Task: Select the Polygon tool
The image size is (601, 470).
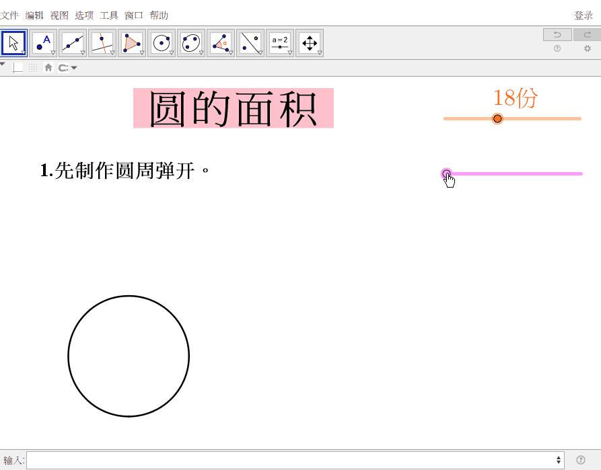Action: (131, 42)
